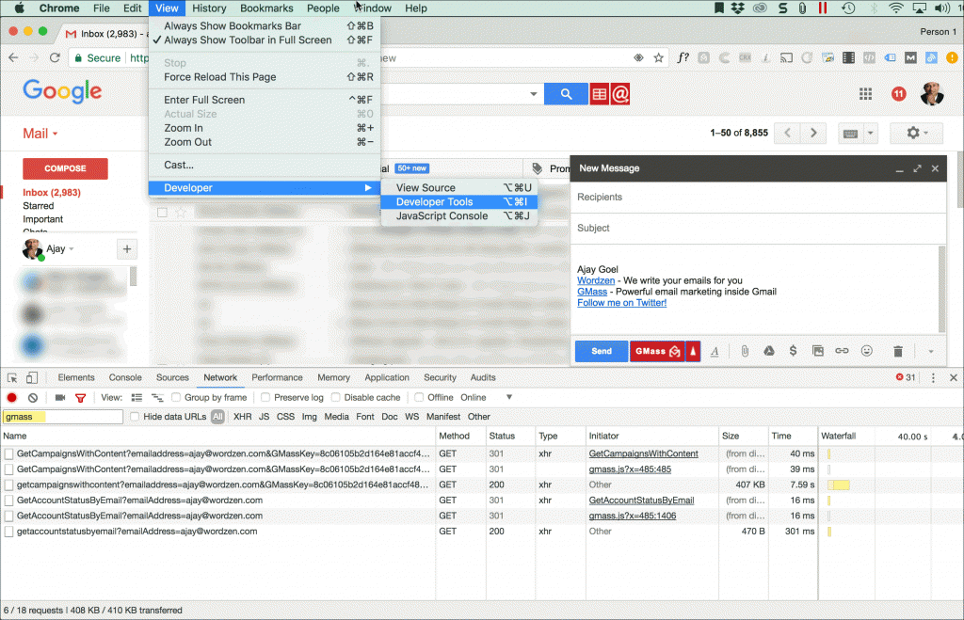Click the formatting options icon in compose
The image size is (964, 620).
(x=715, y=352)
